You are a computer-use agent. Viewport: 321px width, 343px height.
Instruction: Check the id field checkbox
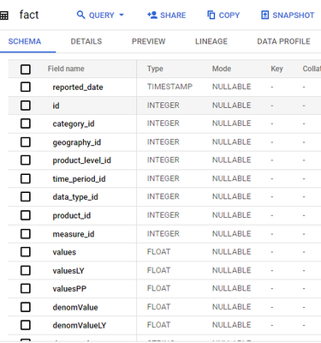(x=26, y=105)
